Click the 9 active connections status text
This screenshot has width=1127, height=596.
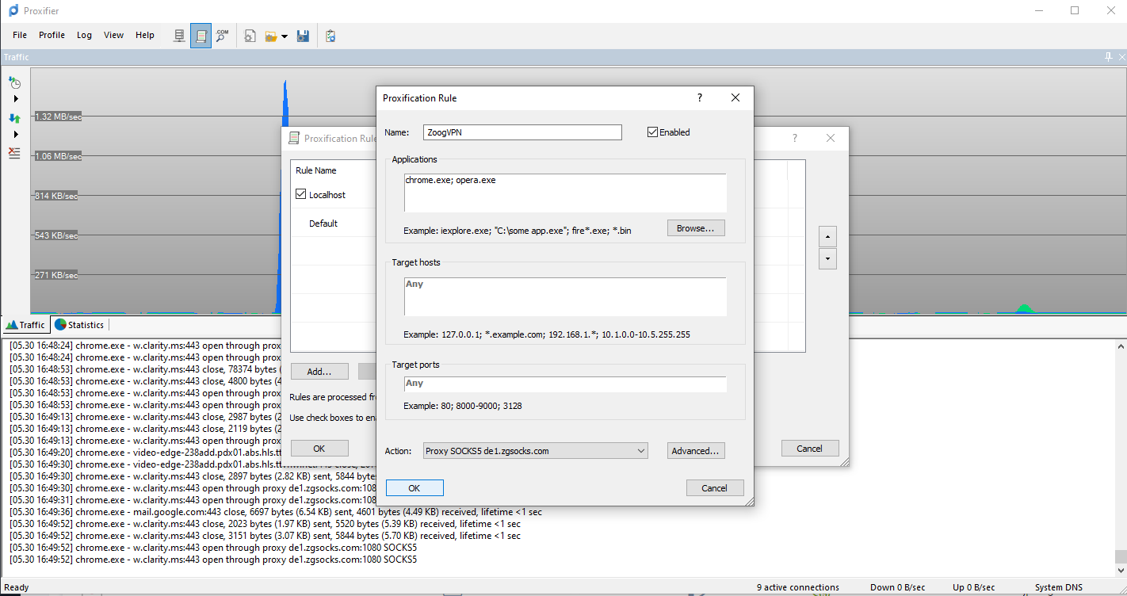798,587
